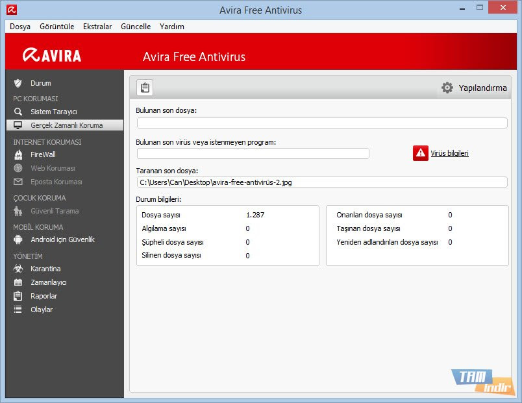Open Web Koruması

coord(53,168)
